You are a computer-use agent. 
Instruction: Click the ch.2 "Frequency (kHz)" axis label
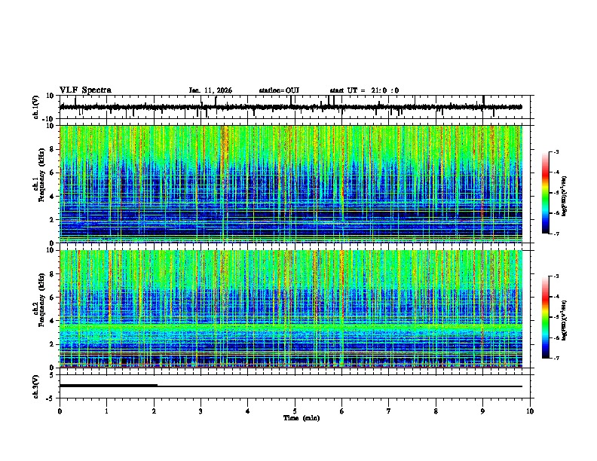click(x=41, y=300)
